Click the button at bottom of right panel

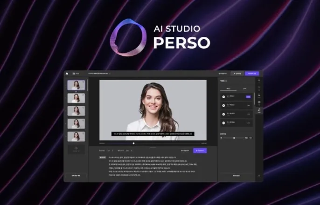[237, 176]
